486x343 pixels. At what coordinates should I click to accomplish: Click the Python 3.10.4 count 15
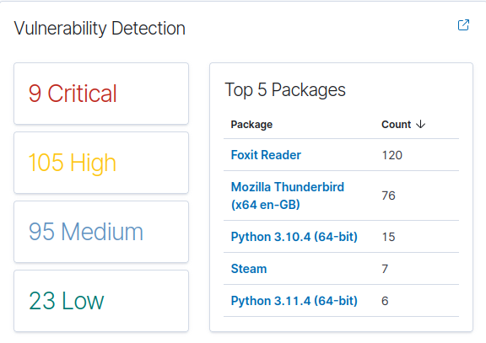(388, 237)
